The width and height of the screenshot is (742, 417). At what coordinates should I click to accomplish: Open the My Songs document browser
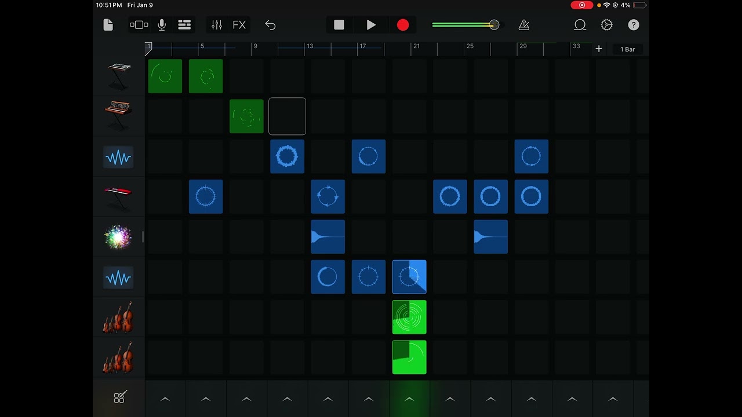click(x=108, y=25)
